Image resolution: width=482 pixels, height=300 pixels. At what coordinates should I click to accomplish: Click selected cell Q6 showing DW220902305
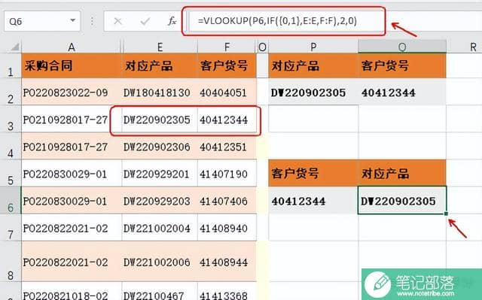402,200
